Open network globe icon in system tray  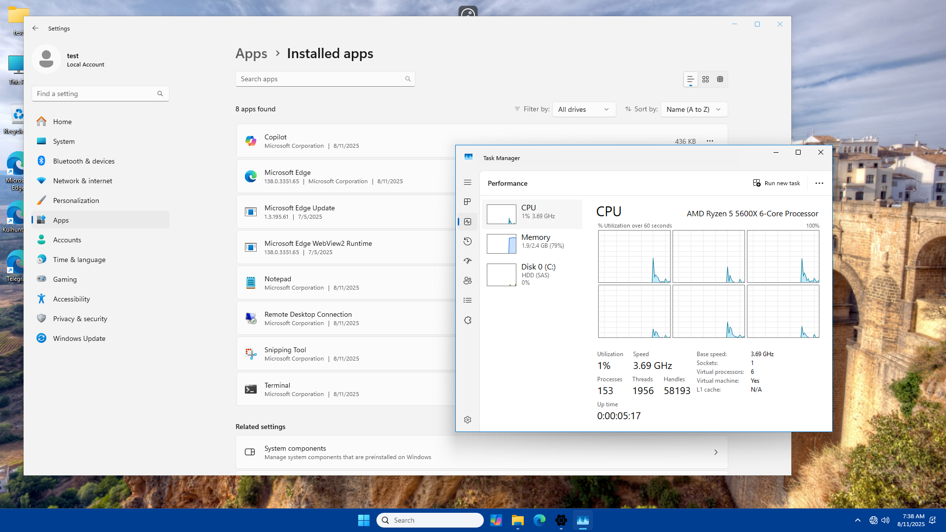(x=874, y=520)
